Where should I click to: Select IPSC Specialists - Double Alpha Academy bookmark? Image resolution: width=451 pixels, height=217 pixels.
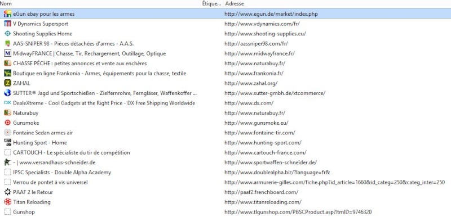pyautogui.click(x=62, y=172)
